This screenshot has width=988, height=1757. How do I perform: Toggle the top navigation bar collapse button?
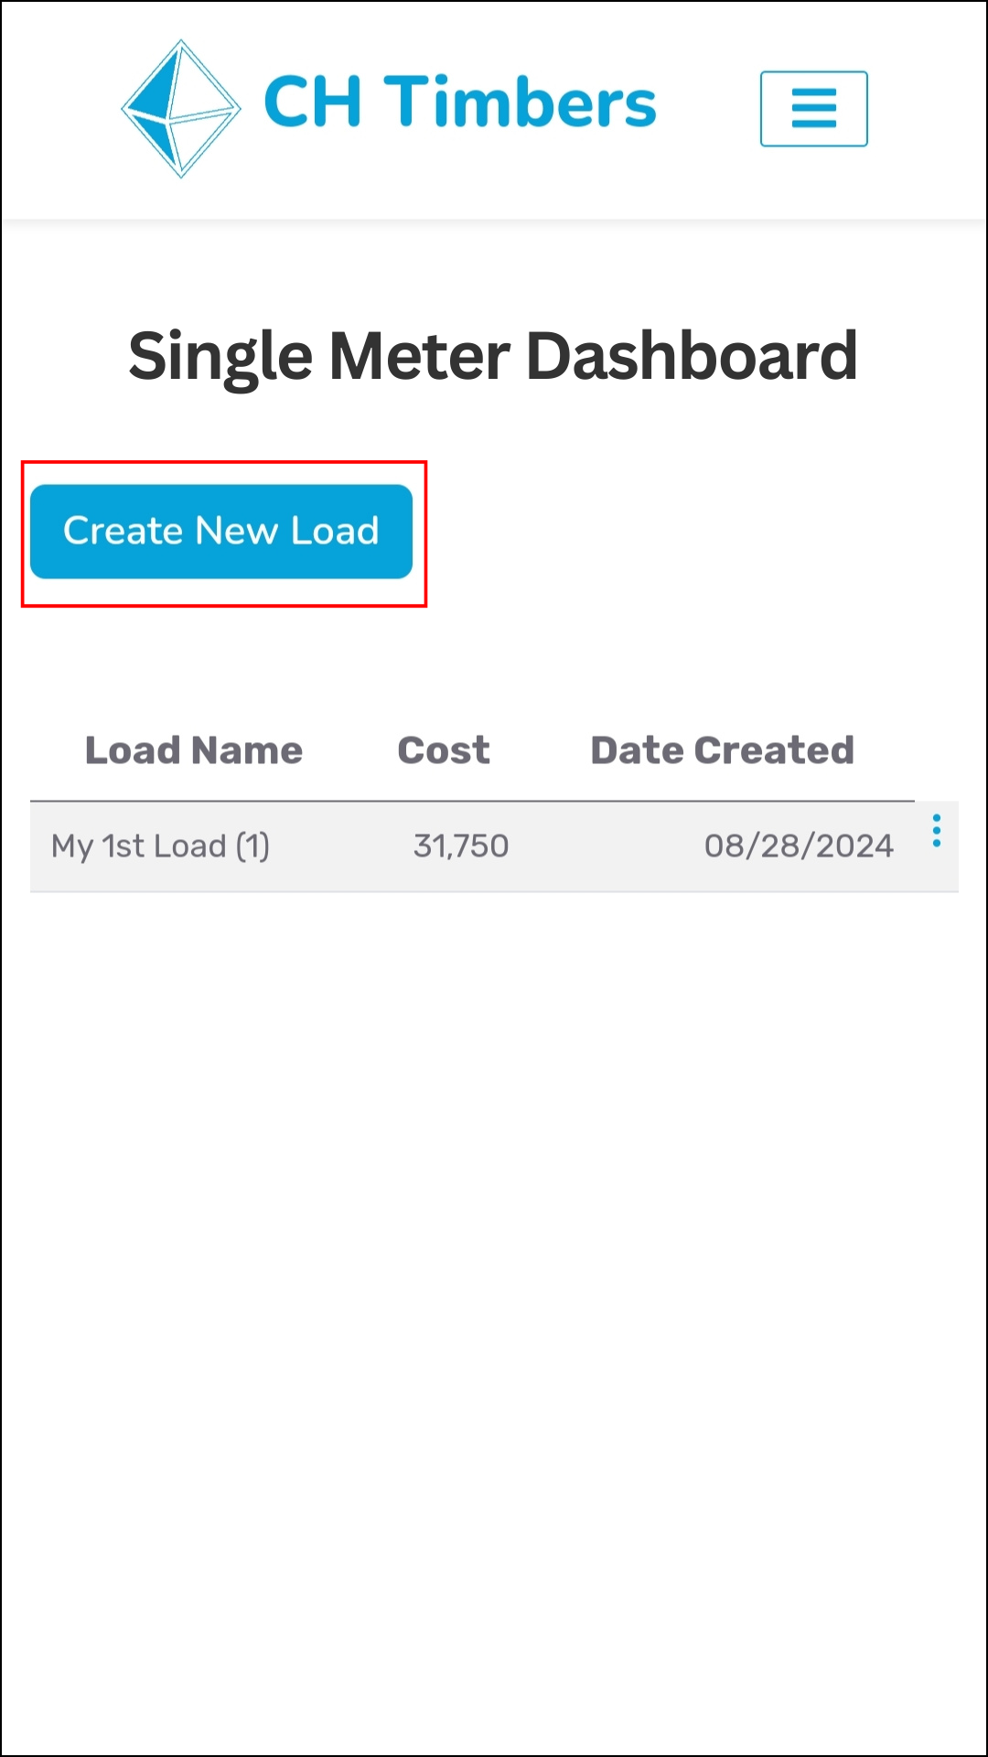[813, 109]
